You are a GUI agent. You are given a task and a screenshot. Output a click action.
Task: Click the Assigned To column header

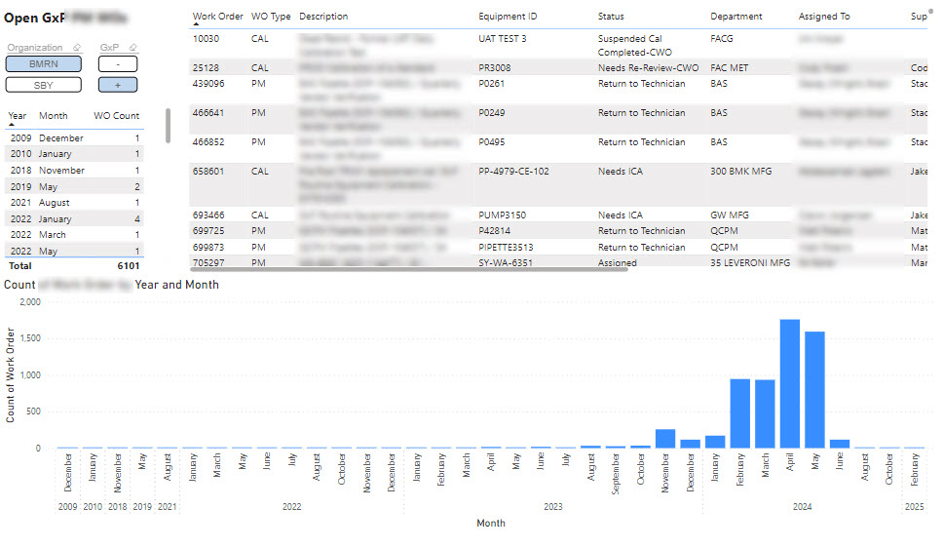(x=824, y=17)
